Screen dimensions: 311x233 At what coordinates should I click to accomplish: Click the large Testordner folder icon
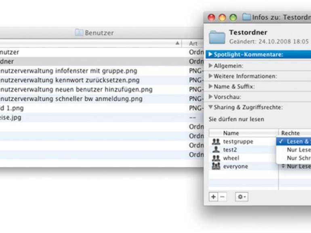[x=217, y=37]
